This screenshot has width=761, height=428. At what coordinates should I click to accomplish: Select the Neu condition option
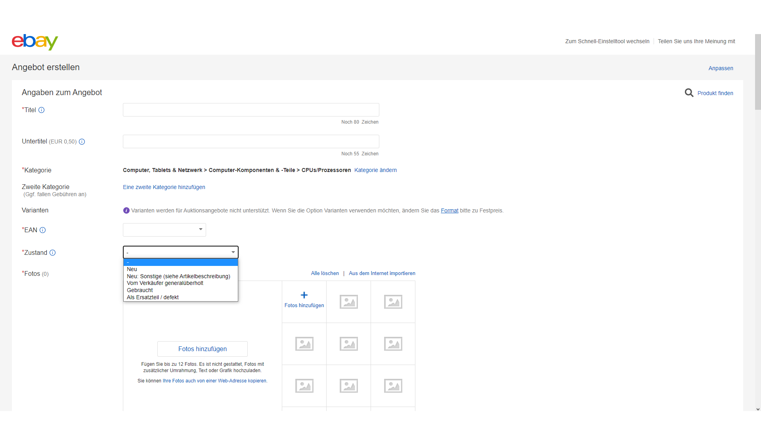pyautogui.click(x=132, y=269)
